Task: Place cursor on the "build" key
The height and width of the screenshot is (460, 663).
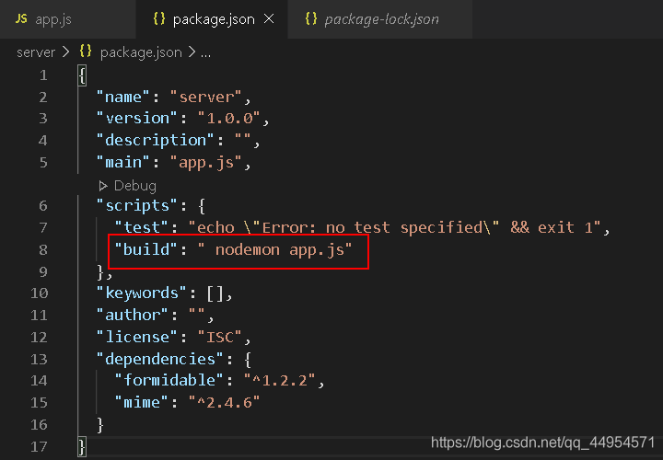Action: click(145, 249)
